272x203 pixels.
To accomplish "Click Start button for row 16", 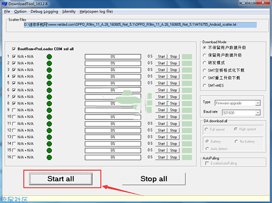I will coord(161,157).
